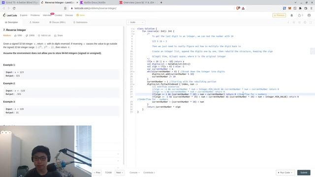Screen dimensions: 315x177
Task: Open the browser main menu icon
Action: point(311,8)
